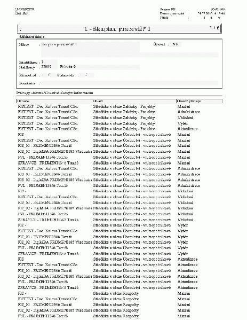
Task: Click the empty Poznámka field
Action: [x=130, y=83]
